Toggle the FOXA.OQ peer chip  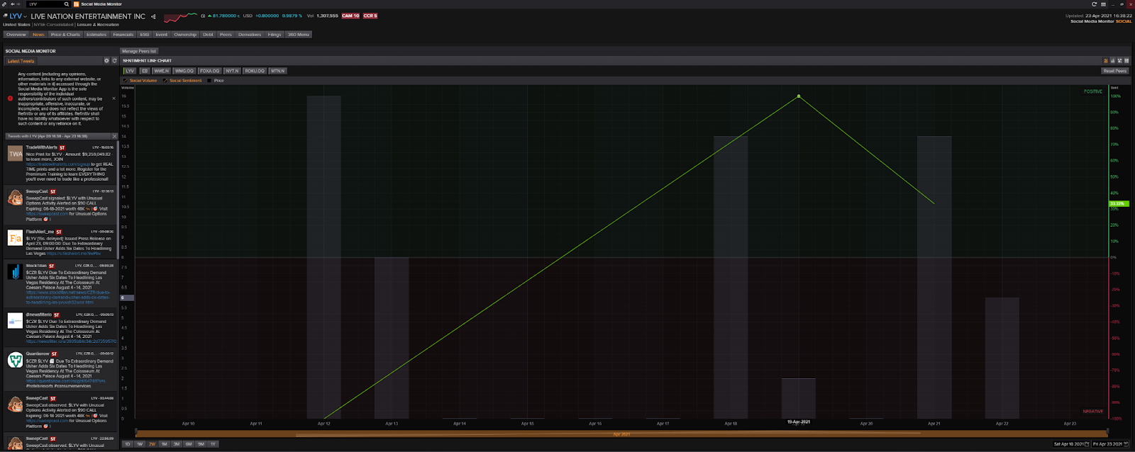[x=209, y=71]
